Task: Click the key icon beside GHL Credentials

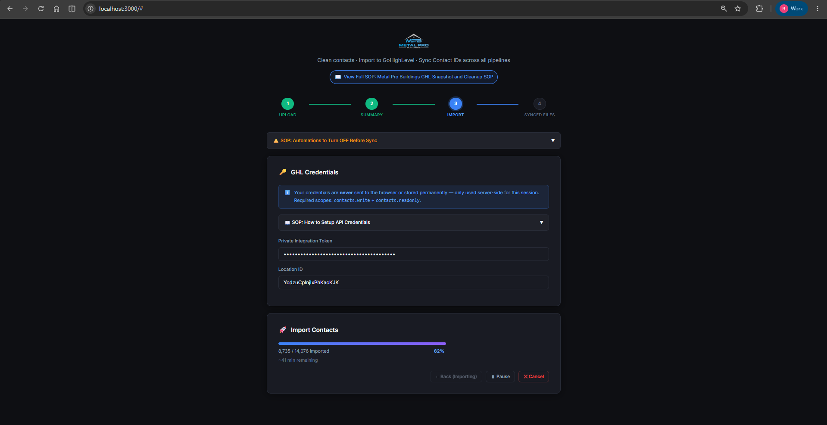Action: [x=283, y=172]
